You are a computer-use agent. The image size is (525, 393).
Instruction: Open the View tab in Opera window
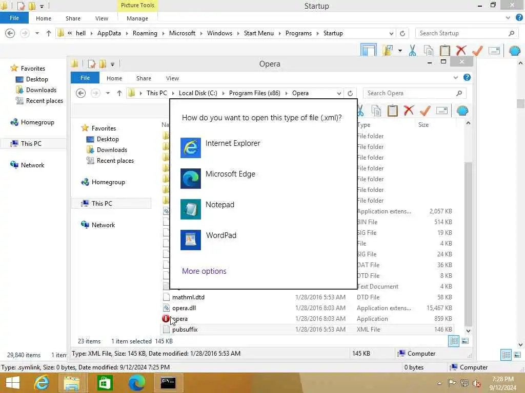[172, 78]
